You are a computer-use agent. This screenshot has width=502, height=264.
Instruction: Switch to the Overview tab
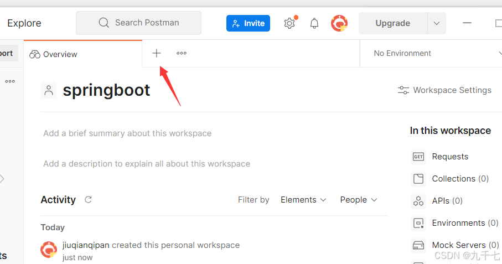pos(83,54)
